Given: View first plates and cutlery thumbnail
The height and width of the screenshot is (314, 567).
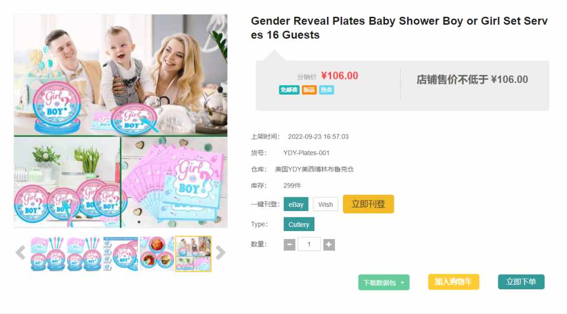Looking at the screenshot, I should [x=48, y=254].
